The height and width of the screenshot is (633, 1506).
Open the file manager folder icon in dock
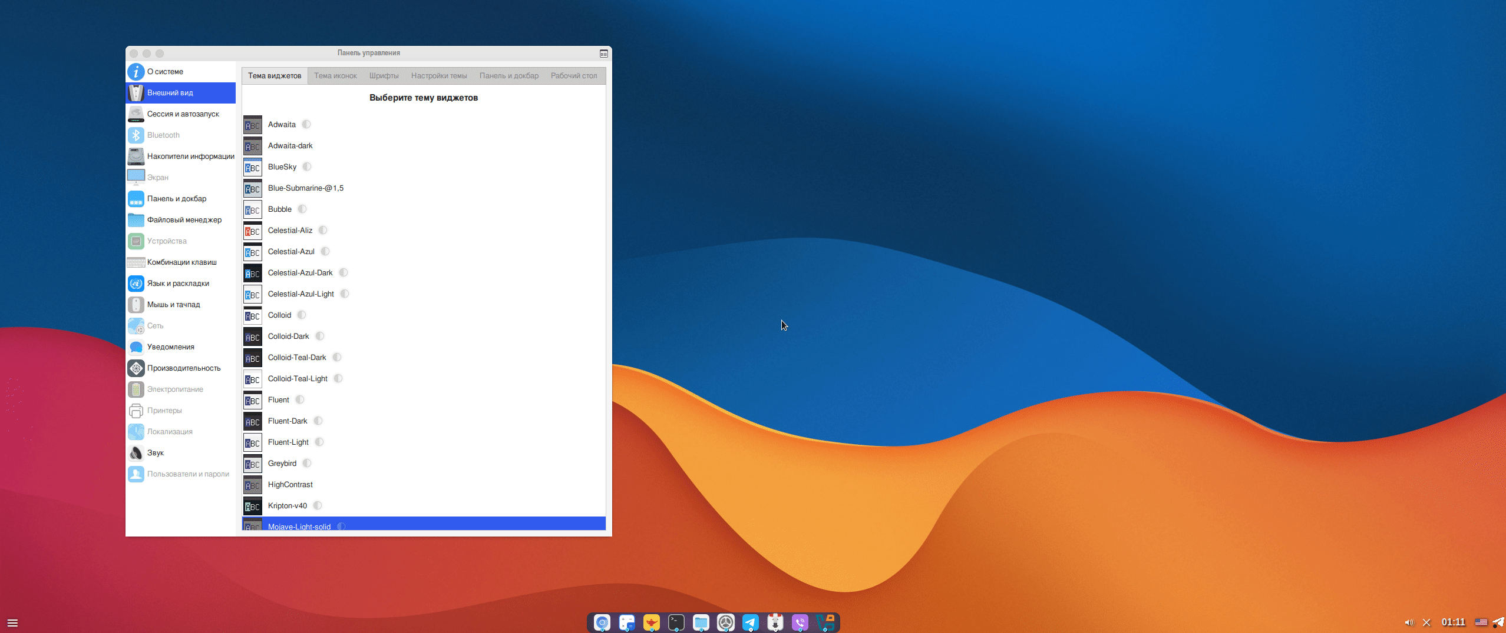tap(701, 622)
